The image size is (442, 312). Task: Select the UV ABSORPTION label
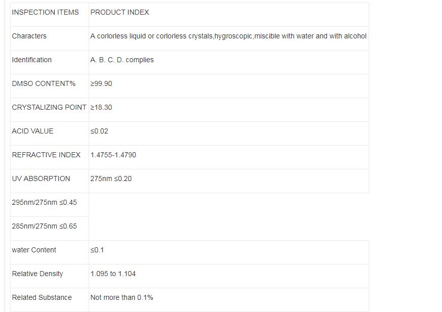(x=41, y=179)
